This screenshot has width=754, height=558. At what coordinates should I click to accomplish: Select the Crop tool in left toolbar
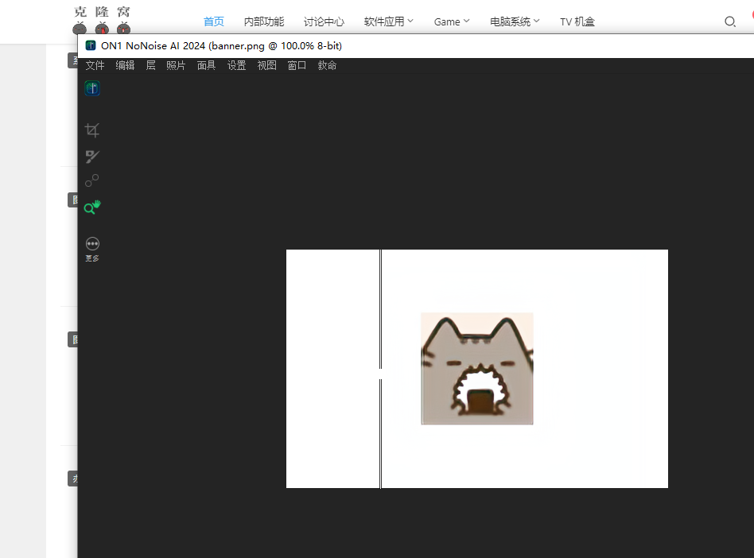click(x=91, y=130)
